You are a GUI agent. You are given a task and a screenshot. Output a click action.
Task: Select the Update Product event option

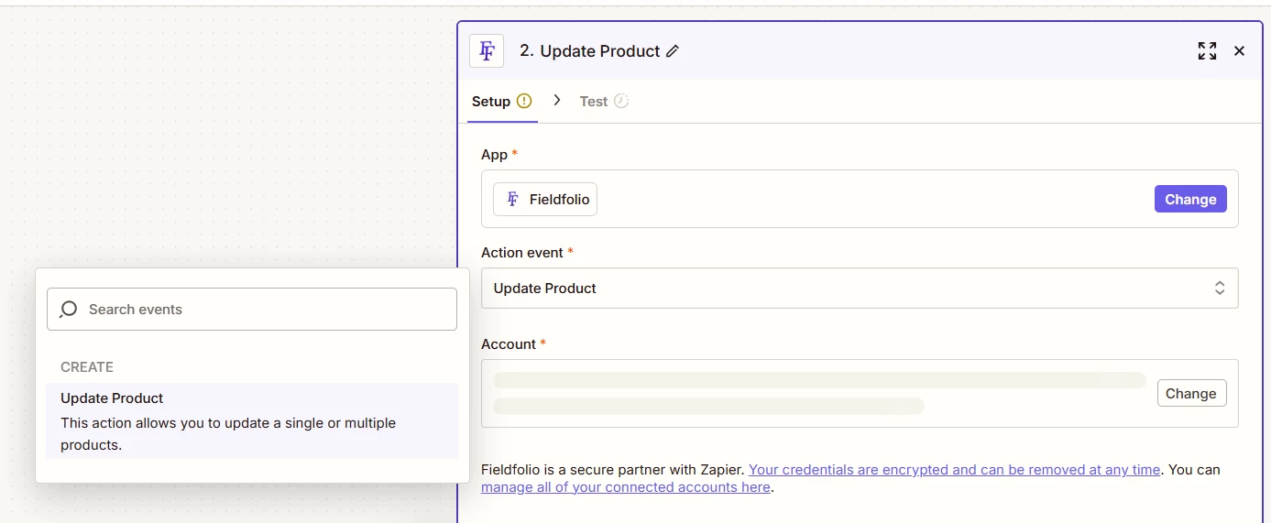[252, 421]
